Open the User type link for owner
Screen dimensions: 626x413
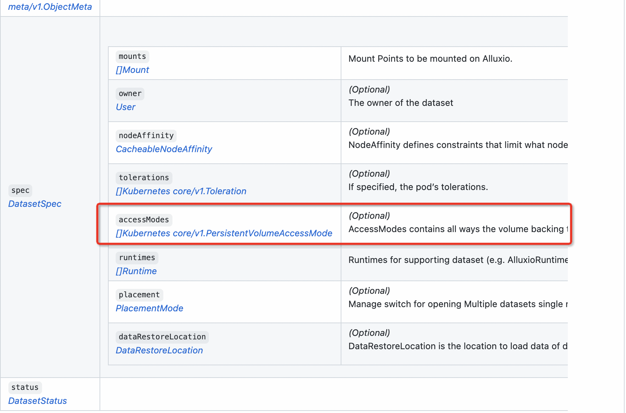click(x=125, y=107)
